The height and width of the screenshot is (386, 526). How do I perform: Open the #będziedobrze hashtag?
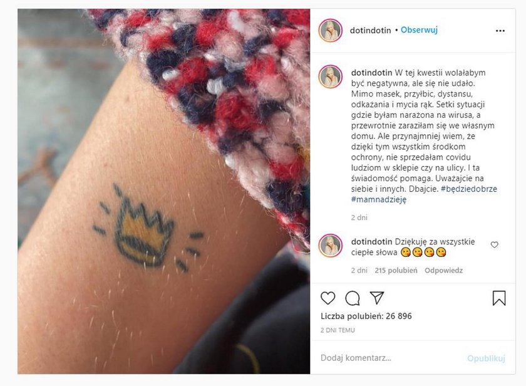(469, 189)
